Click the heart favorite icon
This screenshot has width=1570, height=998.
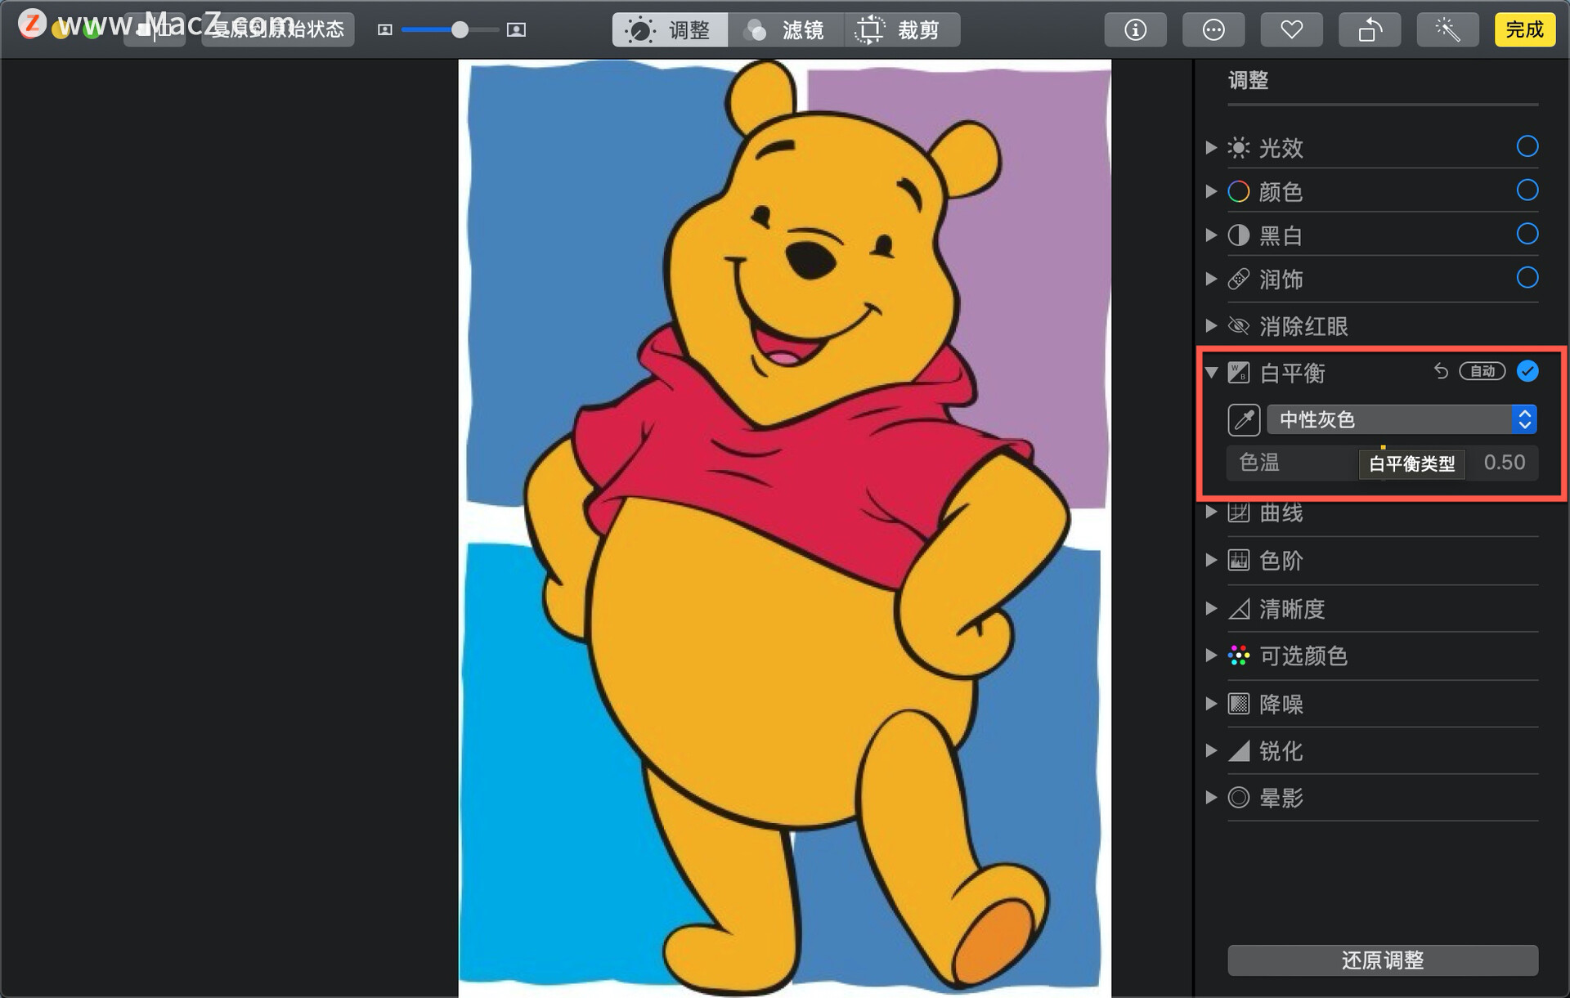1291,30
